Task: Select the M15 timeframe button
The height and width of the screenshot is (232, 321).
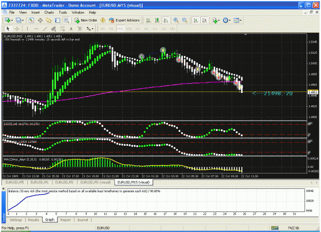Action: click(120, 29)
